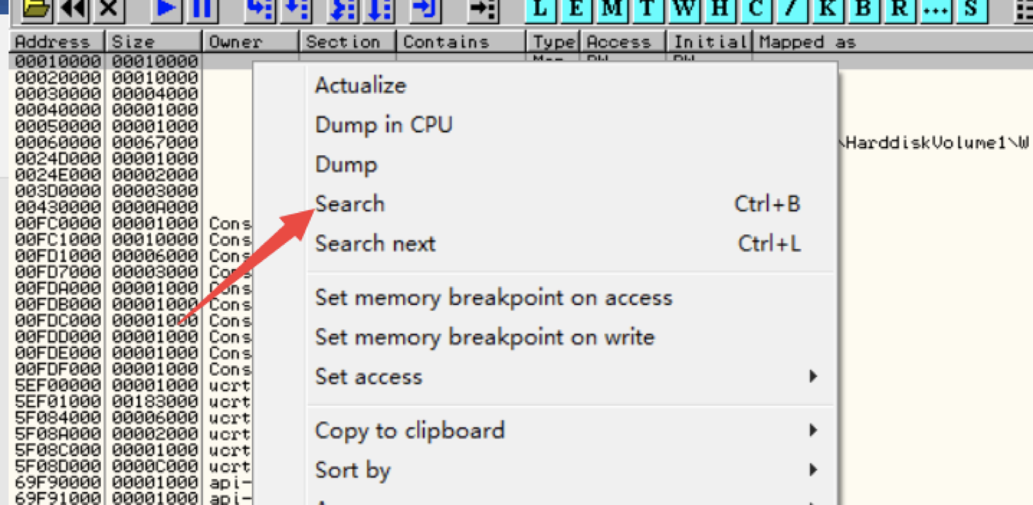This screenshot has height=505, width=1033.
Task: Click the Size column header
Action: pos(154,42)
